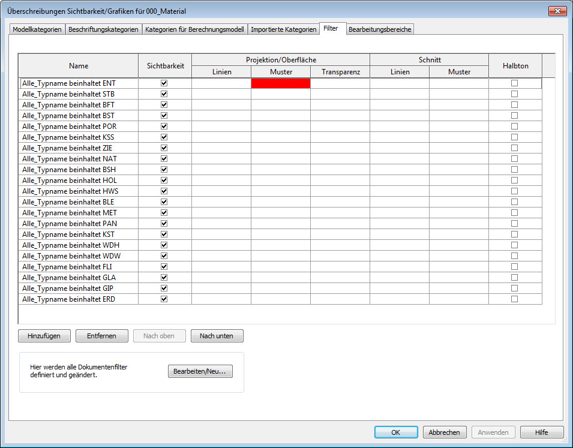573x448 pixels.
Task: Toggle visibility checkbox for ENT filter
Action: [164, 83]
